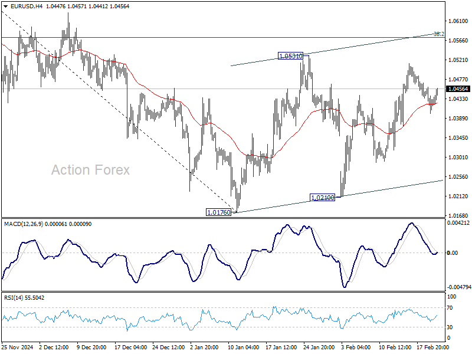Image resolution: width=472 pixels, height=354 pixels.
Task: Click the 9 Dec 20:00 date label
Action: (91, 347)
